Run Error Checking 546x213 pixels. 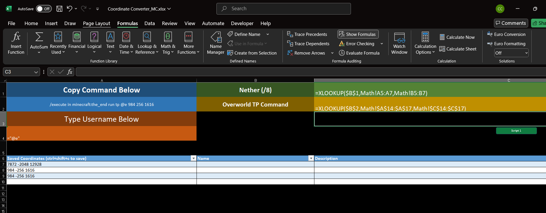(x=357, y=43)
